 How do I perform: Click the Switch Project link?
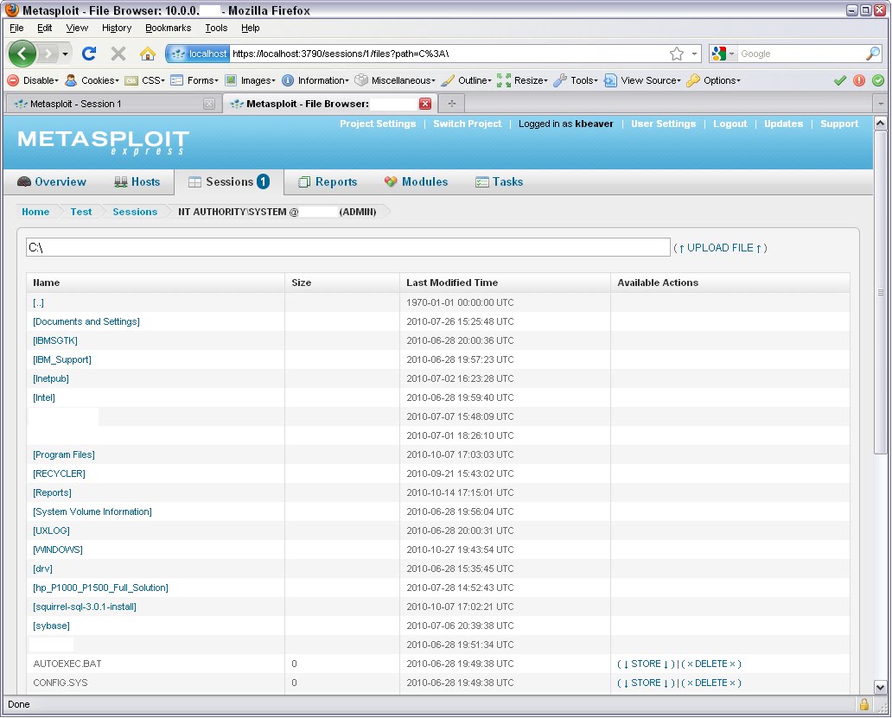point(468,124)
